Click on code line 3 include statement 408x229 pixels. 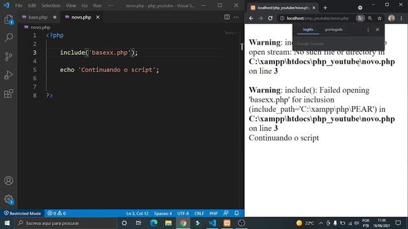click(99, 52)
